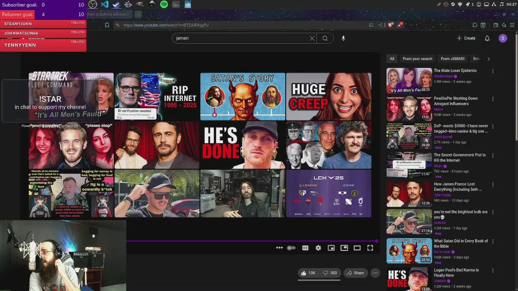Open the player's three-dot more menu
518x291 pixels.
(279, 248)
